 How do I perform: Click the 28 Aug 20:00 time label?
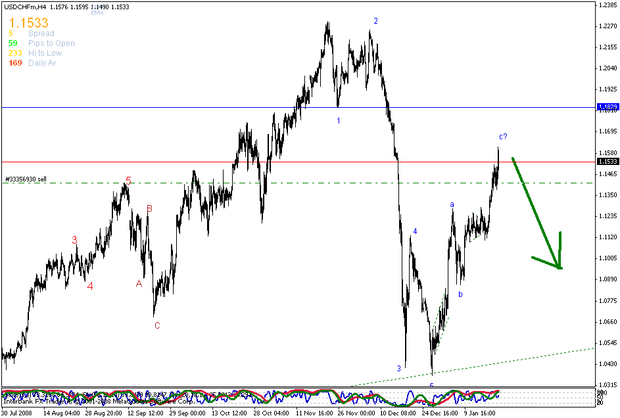pyautogui.click(x=103, y=413)
